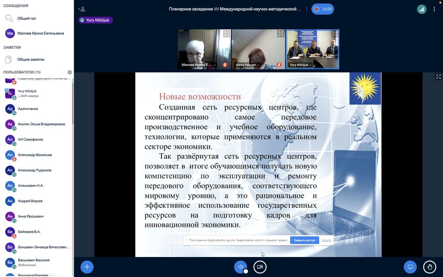Open the Общий чат public chat
Screen dimensions: 443x277
point(26,19)
